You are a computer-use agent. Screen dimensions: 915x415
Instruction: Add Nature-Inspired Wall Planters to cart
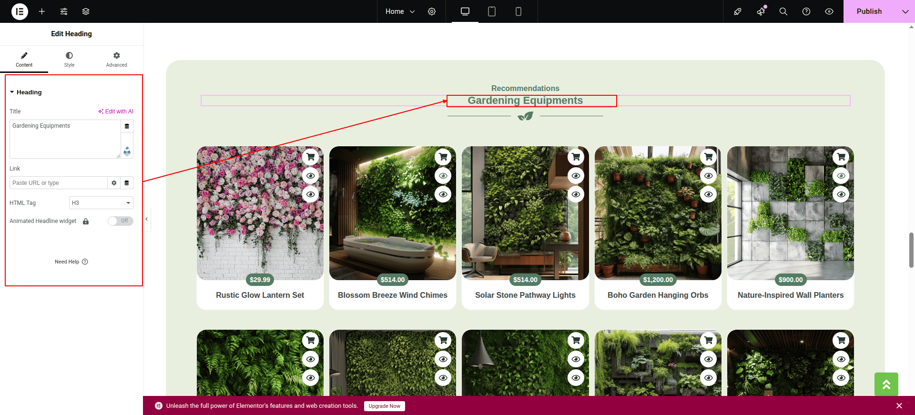841,157
